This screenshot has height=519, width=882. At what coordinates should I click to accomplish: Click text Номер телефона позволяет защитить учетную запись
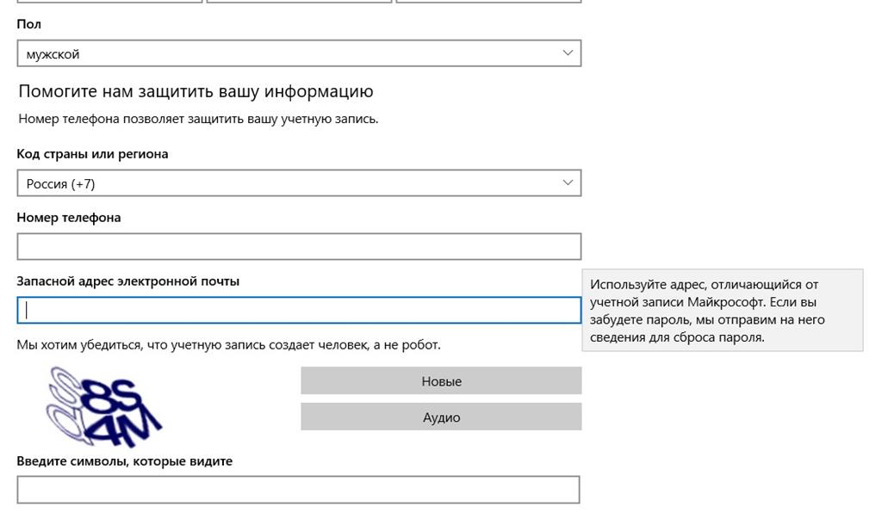tap(198, 120)
